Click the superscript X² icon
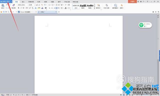 (x=30, y=8)
